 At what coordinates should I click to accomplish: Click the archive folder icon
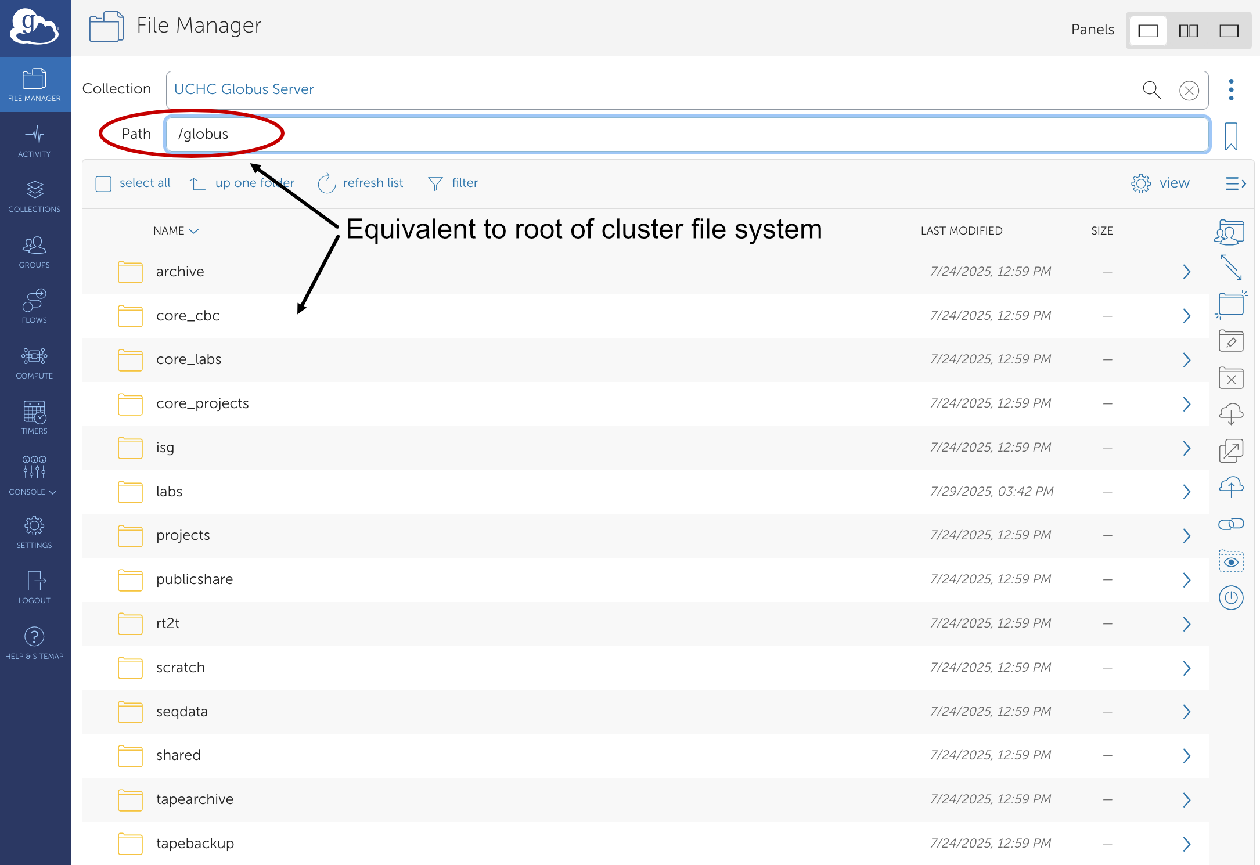[x=130, y=272]
